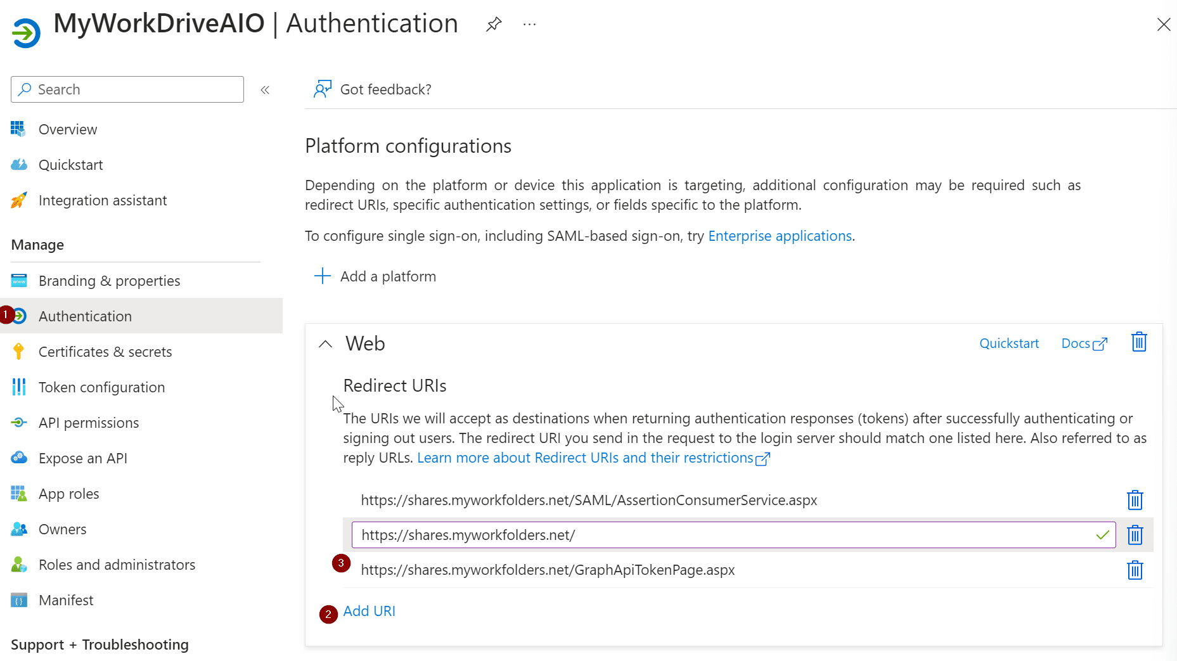The image size is (1177, 661).
Task: Open Certificates & secrets settings
Action: [x=105, y=351]
